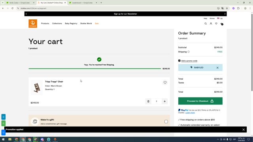
Task: Remove the BABYLED promo code
Action: coord(217,68)
